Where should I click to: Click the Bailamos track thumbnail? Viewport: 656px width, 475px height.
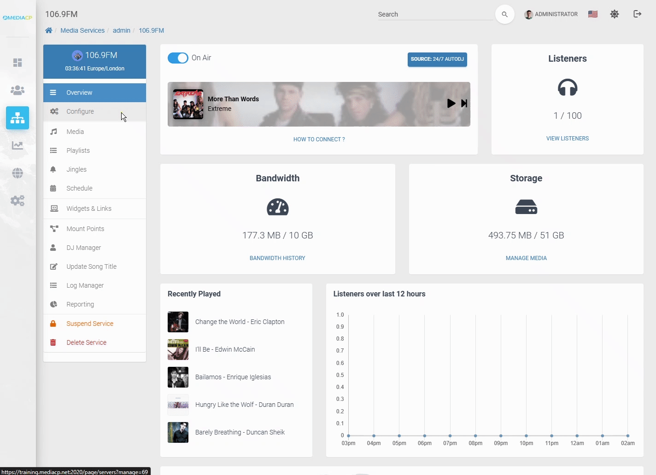point(178,377)
